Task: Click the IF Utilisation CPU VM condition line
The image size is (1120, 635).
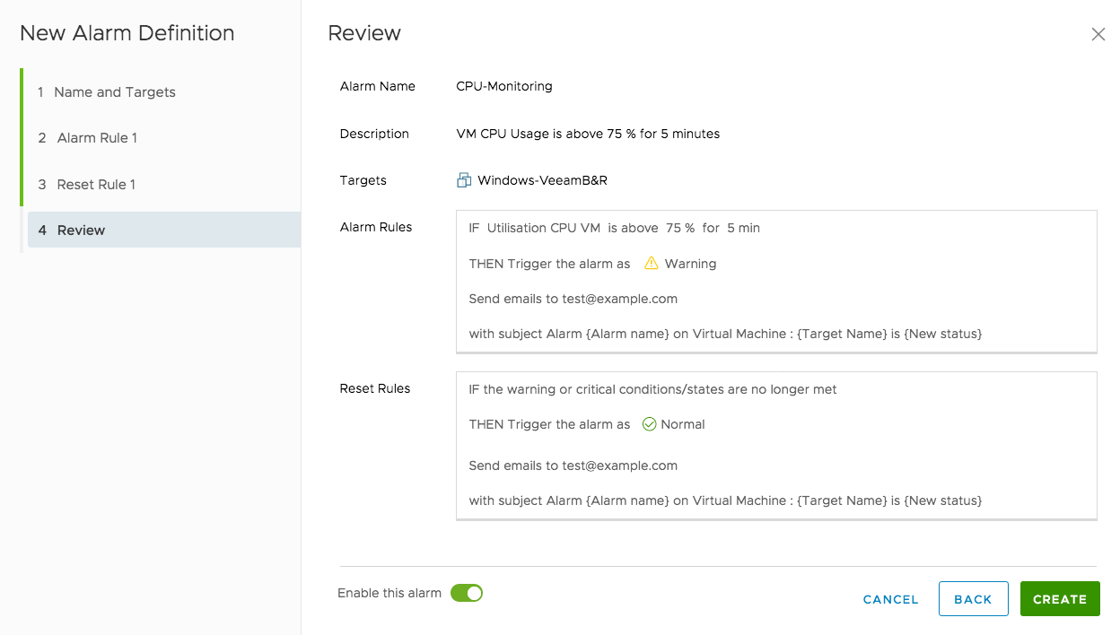Action: 614,228
